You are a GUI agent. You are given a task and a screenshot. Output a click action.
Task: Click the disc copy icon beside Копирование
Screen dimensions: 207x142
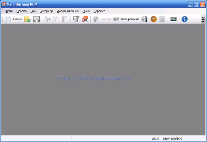coord(116,19)
